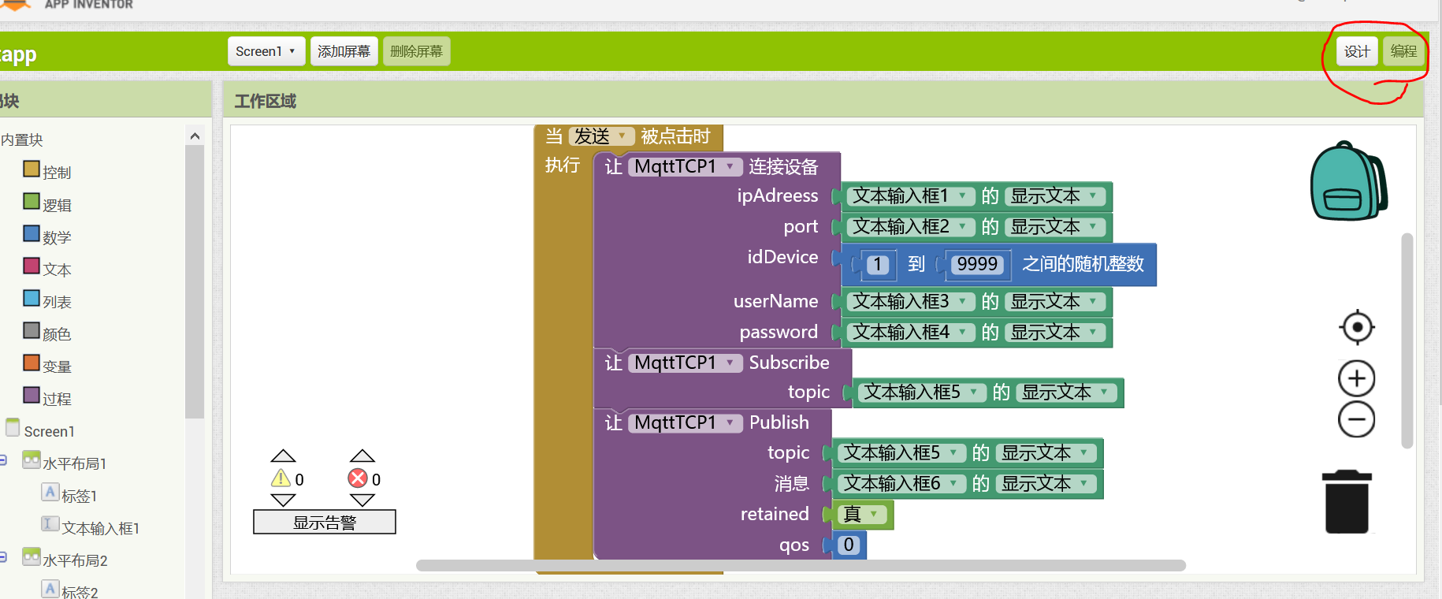Zoom out with the minus icon
1442x599 pixels.
tap(1357, 419)
